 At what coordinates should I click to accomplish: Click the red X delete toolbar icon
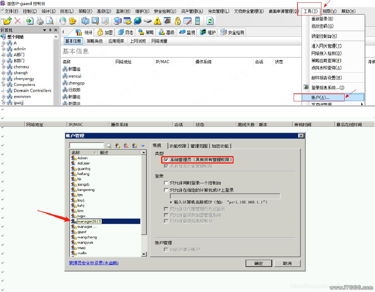point(17,21)
